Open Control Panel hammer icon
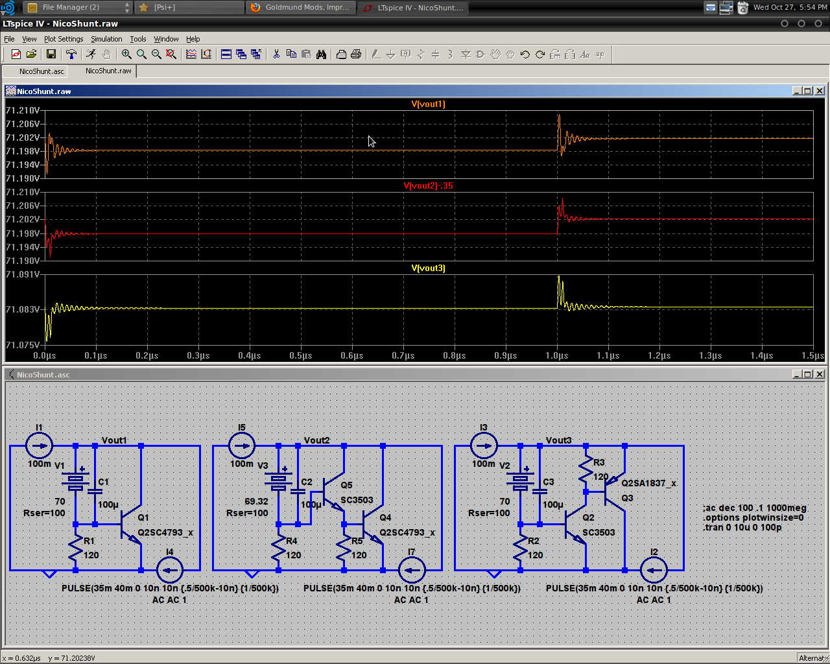830x664 pixels. point(71,54)
